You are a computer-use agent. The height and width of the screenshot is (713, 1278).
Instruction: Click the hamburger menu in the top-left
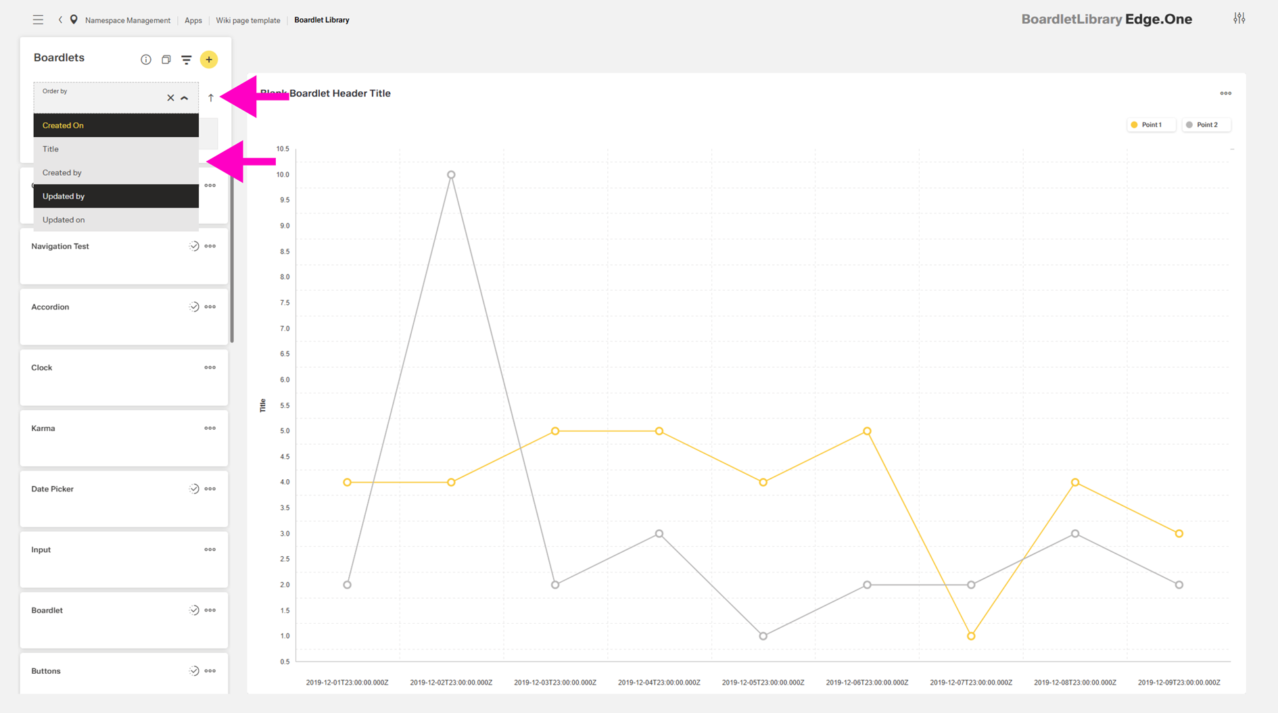(38, 19)
